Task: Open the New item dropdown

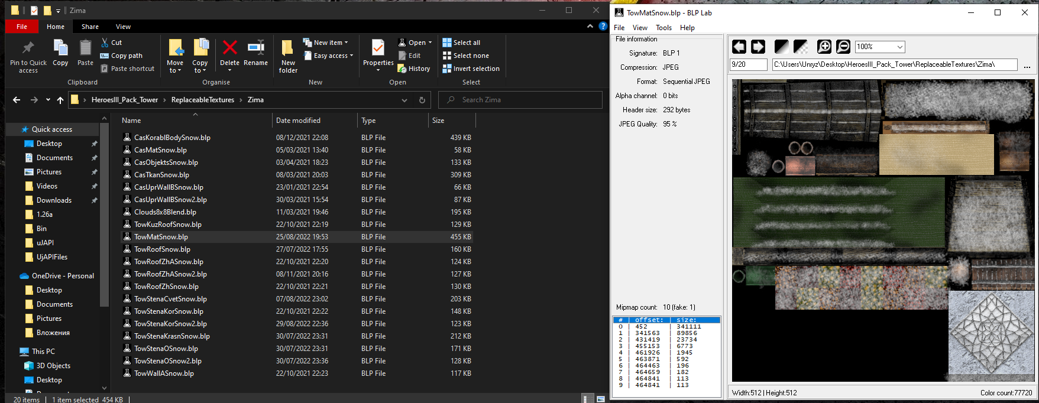Action: 326,43
